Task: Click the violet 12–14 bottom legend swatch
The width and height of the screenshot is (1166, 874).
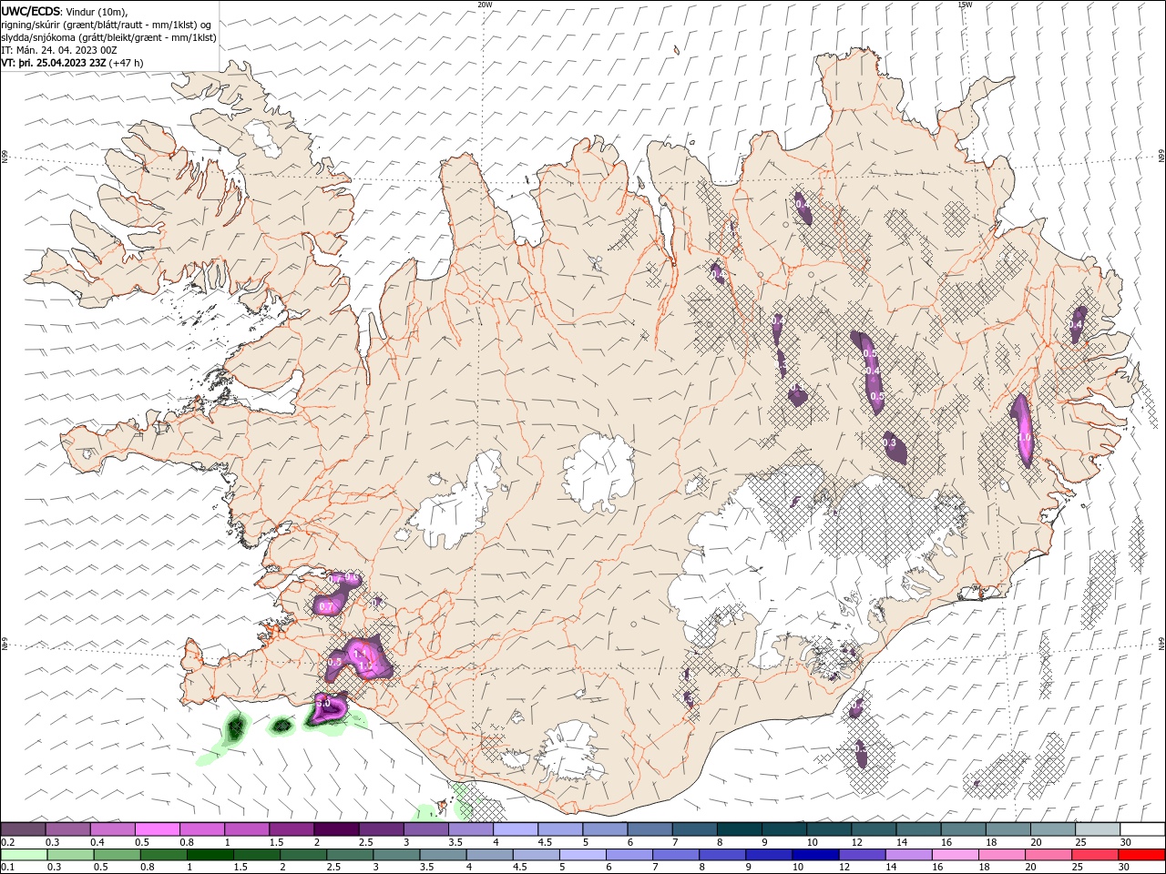Action: click(x=861, y=855)
